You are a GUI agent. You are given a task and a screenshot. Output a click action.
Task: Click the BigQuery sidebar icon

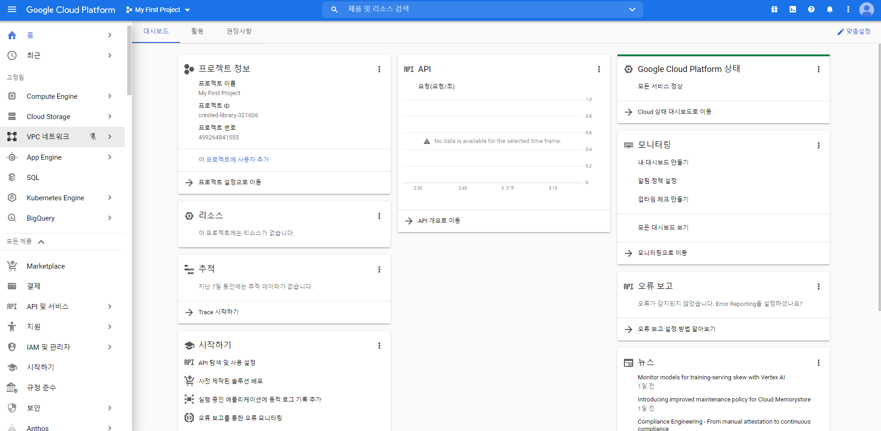12,218
